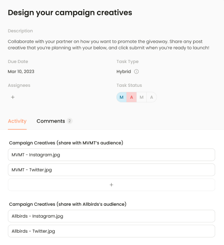Toggle the blue M task status

pyautogui.click(x=122, y=97)
